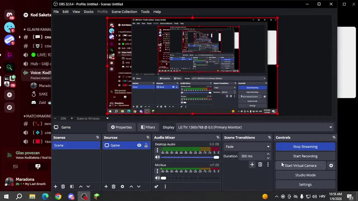Click Stop Streaming button
Viewport: 358px width, 201px height.
coord(305,147)
